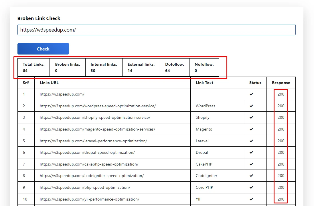
Task: Click the php-speed-optimization URL
Action: click(85, 187)
